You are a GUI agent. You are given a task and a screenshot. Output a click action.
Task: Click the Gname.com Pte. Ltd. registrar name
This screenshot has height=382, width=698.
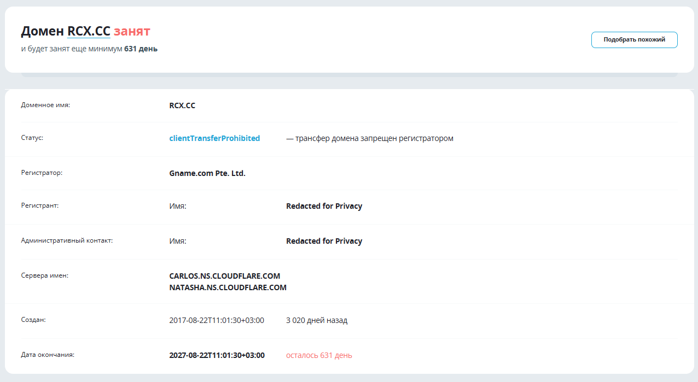click(x=207, y=173)
